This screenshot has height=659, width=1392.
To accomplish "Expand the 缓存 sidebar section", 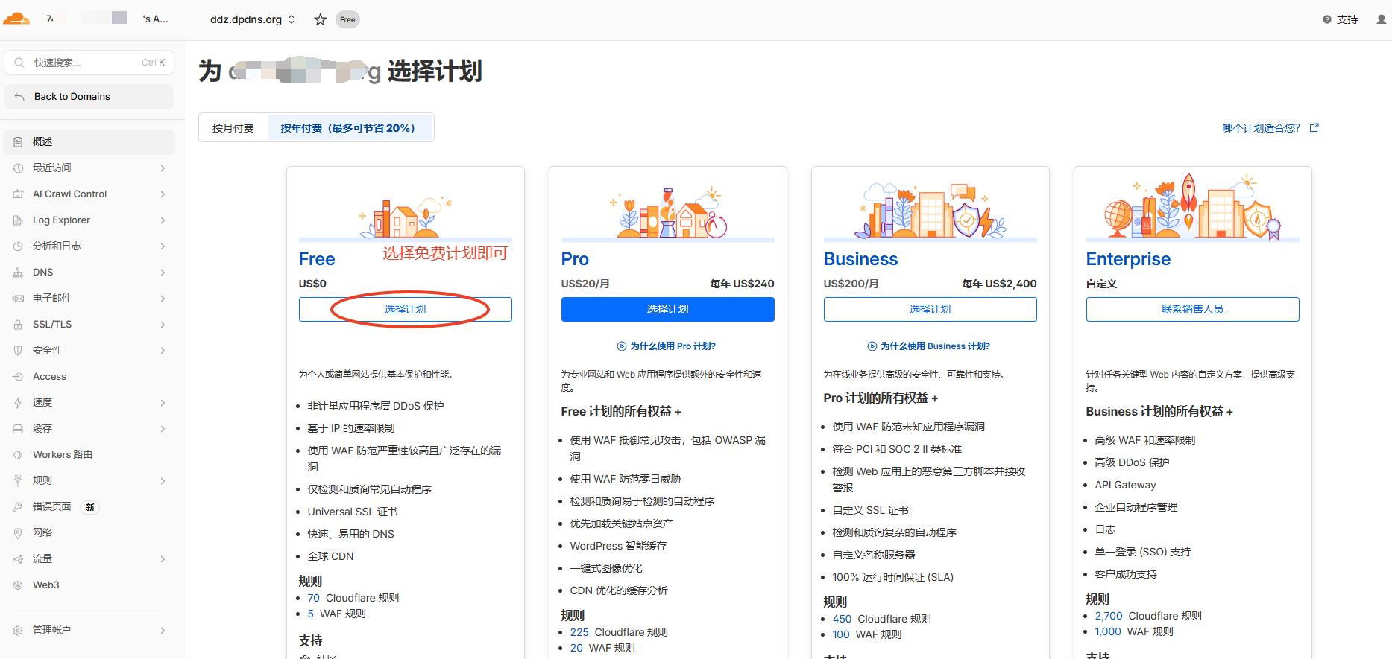I will pos(163,429).
